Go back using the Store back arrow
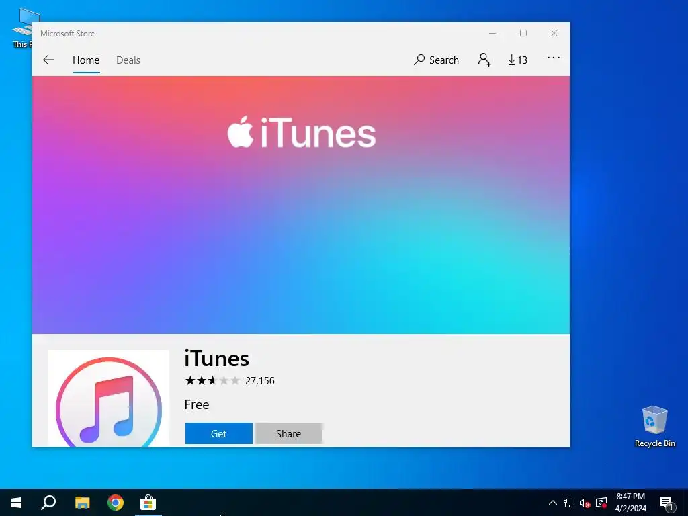This screenshot has height=516, width=688. tap(48, 60)
